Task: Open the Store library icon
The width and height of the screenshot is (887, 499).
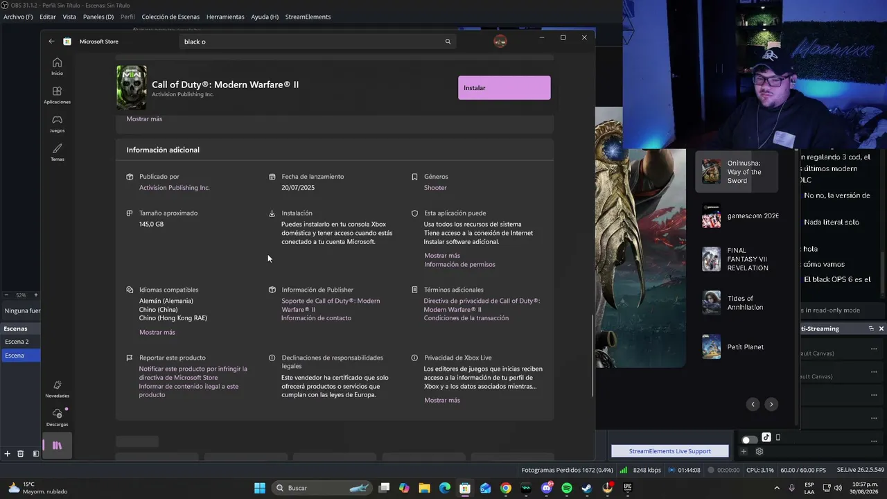Action: (x=57, y=446)
